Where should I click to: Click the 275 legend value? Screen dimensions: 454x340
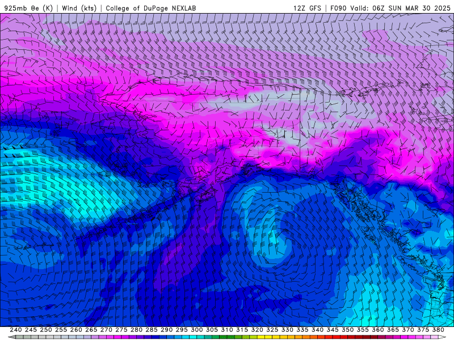click(121, 330)
